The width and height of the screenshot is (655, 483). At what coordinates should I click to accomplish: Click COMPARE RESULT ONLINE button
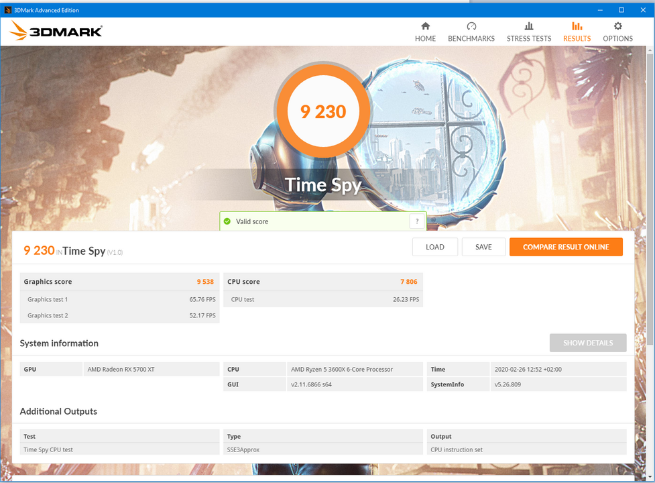click(566, 247)
